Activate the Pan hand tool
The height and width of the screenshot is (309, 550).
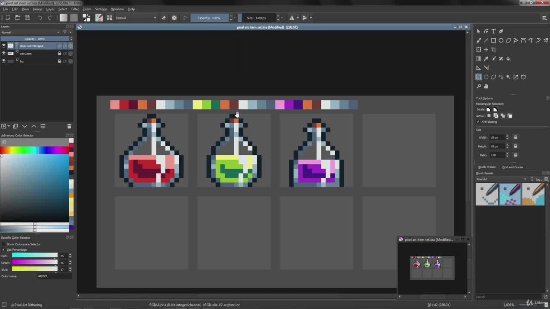[486, 86]
